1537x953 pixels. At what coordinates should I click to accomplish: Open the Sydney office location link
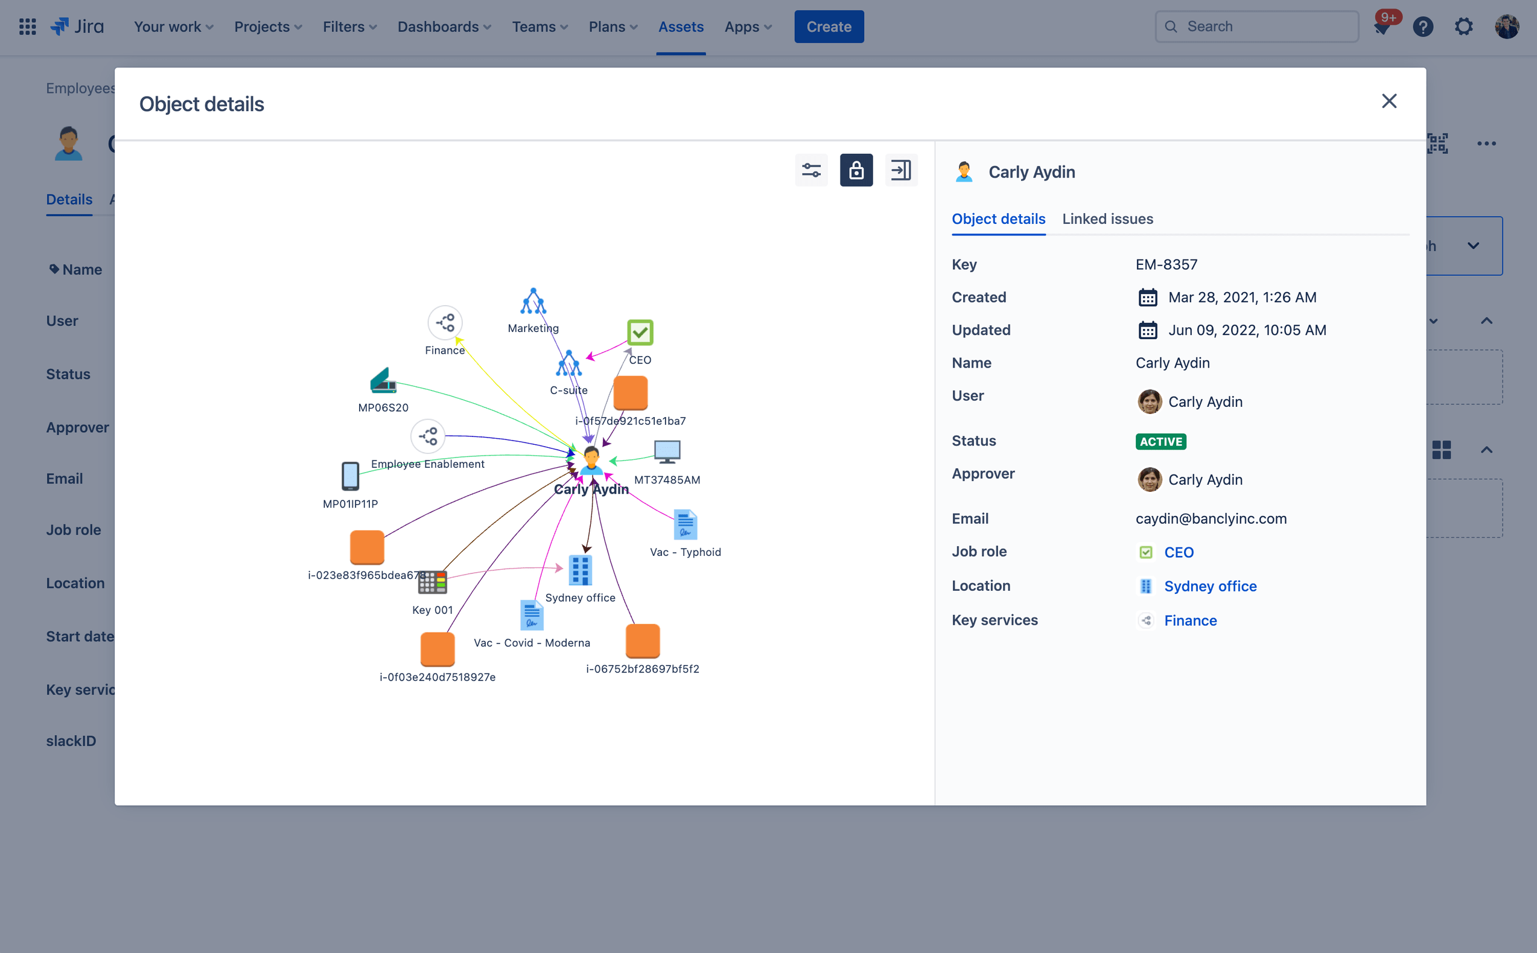pyautogui.click(x=1210, y=586)
